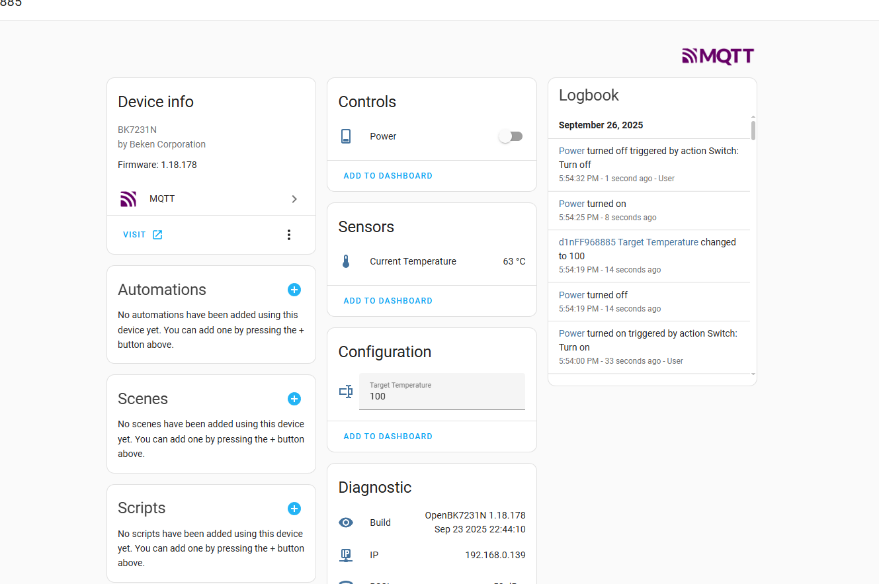Viewport: 879px width, 584px height.
Task: Click the Current Temperature thermometer icon
Action: click(346, 261)
